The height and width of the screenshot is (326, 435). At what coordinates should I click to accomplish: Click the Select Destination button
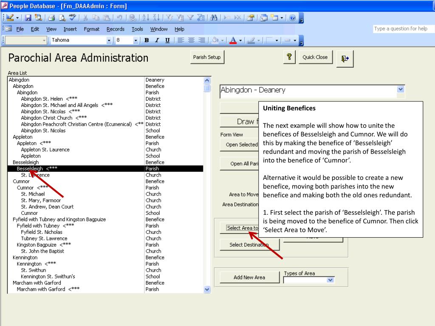[249, 245]
